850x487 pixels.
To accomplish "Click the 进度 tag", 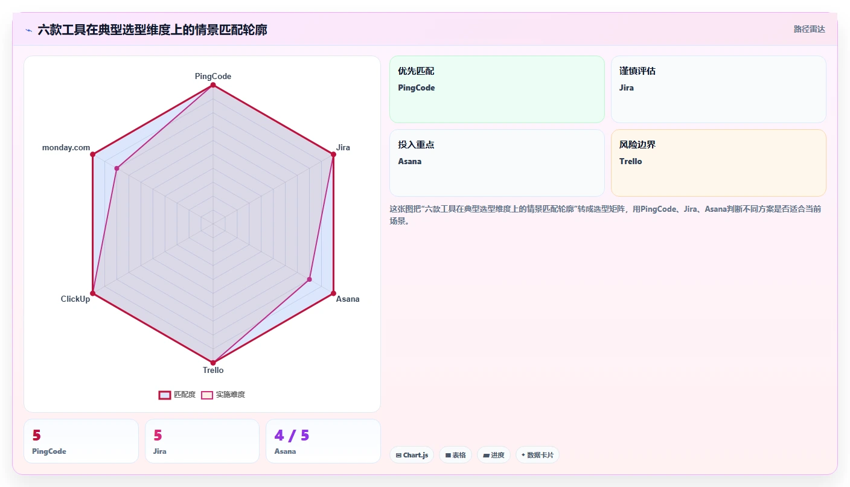I will pos(494,455).
